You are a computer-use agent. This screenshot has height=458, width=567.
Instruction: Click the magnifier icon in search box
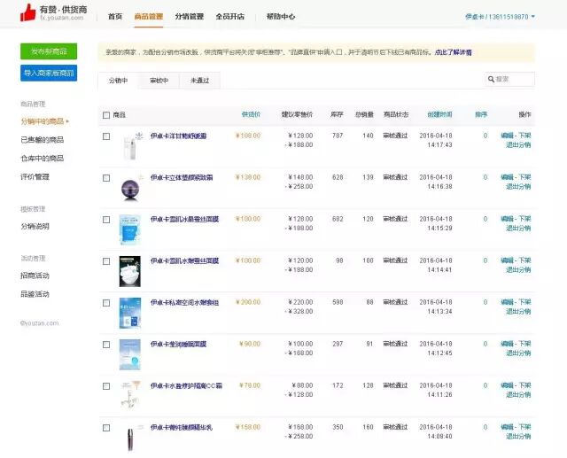491,79
